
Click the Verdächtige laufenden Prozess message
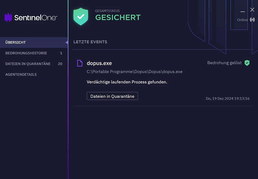127,82
